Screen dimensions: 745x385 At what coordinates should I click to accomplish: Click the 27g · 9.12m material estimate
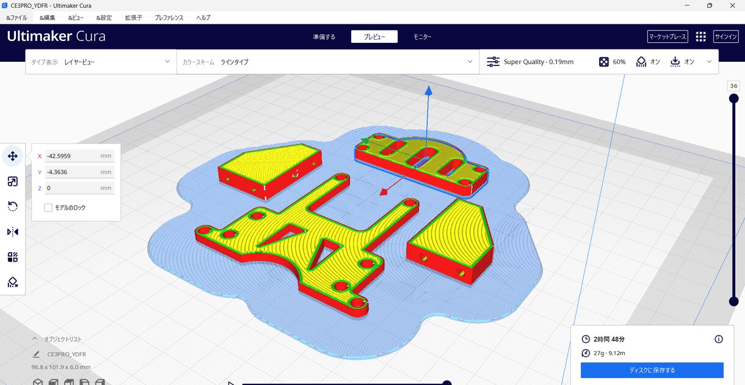coord(609,353)
